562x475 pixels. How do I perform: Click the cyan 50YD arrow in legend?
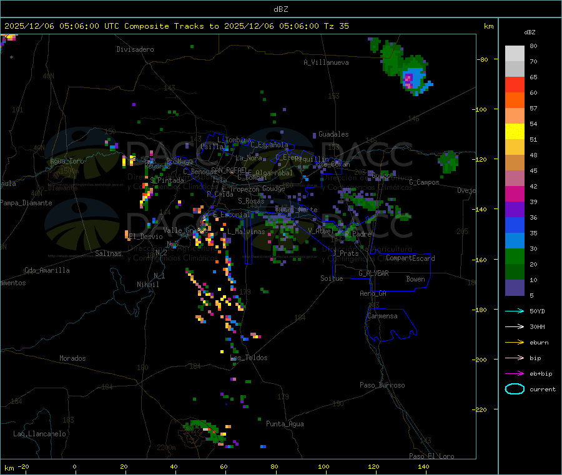[x=515, y=311]
